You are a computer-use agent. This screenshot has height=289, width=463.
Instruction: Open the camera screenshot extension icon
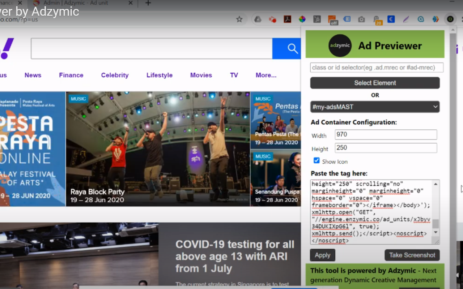[361, 19]
